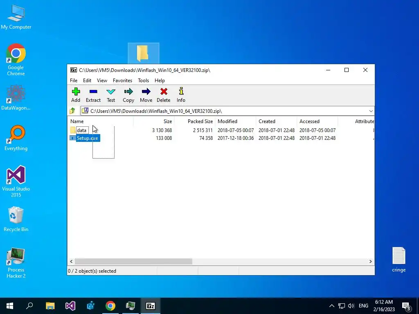Click the Add toolbar button in 7-Zip

(x=76, y=95)
